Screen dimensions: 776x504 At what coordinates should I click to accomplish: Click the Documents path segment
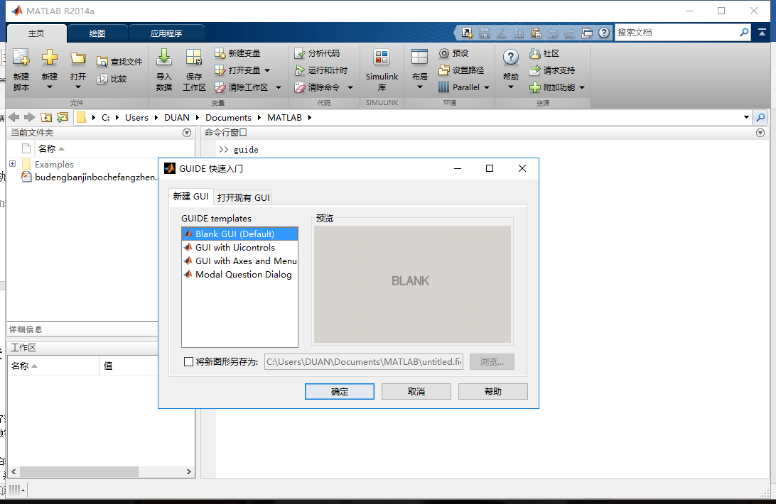click(228, 117)
